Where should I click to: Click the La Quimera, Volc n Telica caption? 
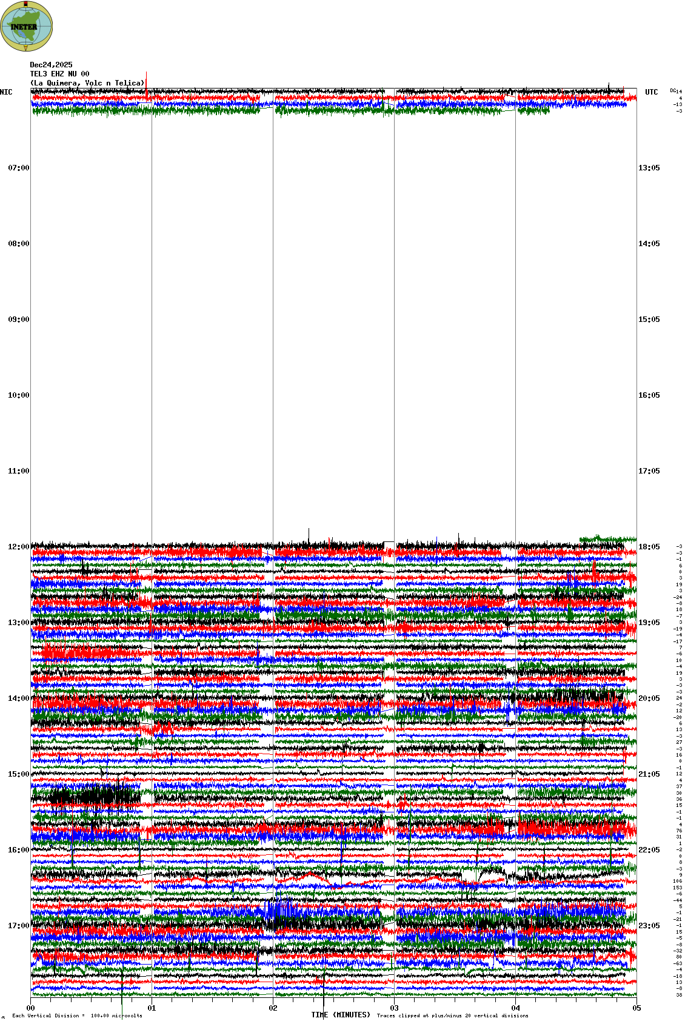coord(87,83)
